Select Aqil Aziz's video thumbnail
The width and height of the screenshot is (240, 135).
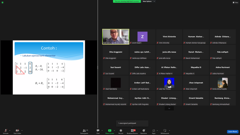[116, 37]
